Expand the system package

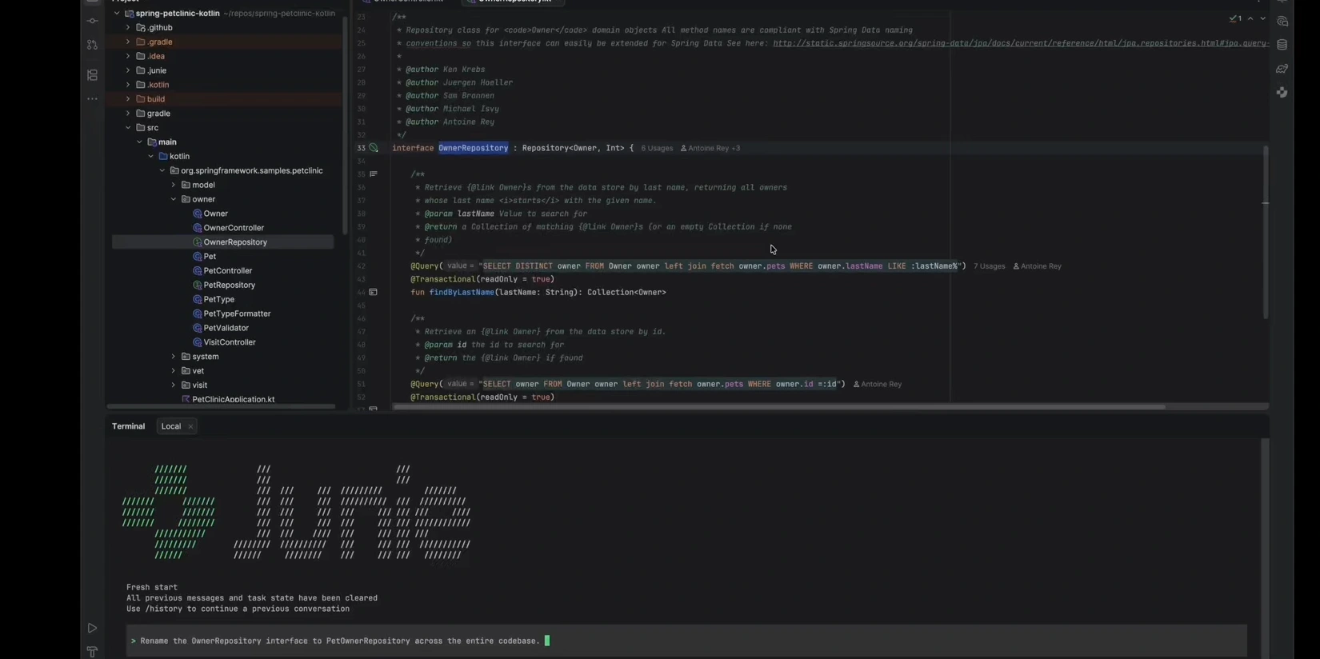[174, 357]
